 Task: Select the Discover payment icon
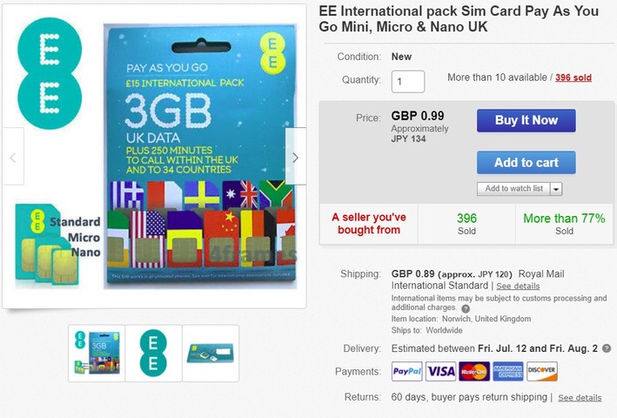point(542,371)
